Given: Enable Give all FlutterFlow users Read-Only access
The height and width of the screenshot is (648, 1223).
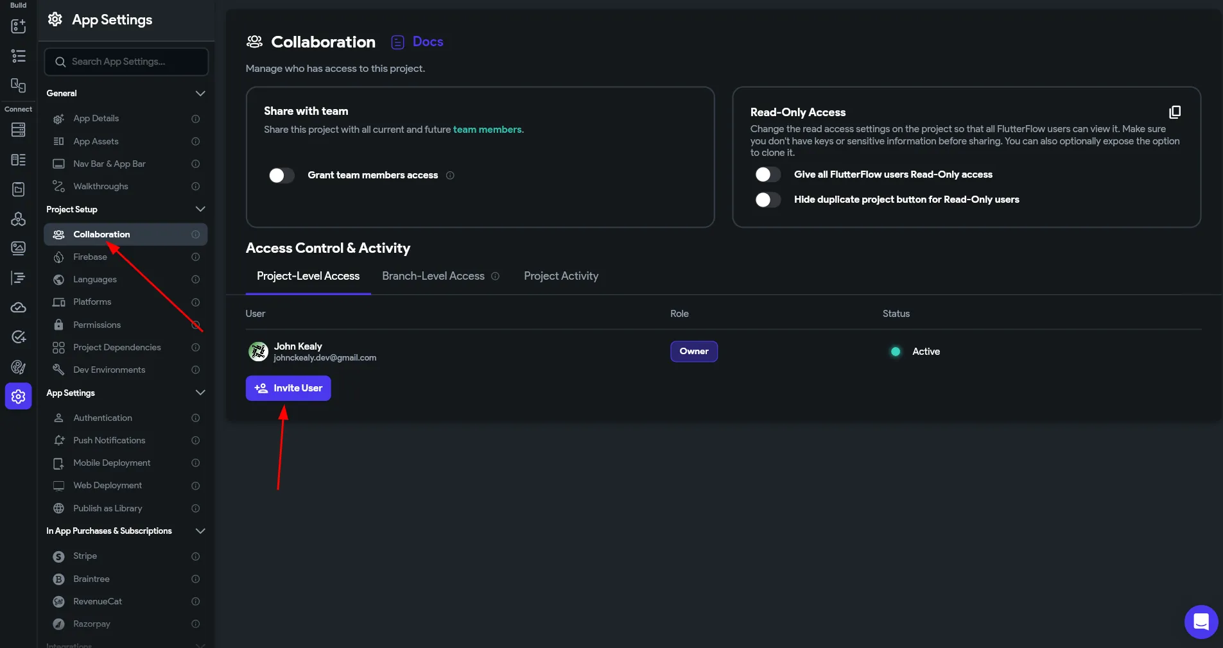Looking at the screenshot, I should (x=768, y=175).
